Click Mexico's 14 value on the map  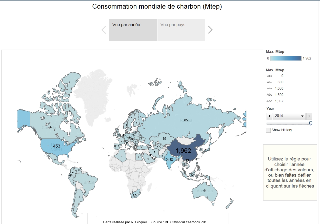pos(55,159)
